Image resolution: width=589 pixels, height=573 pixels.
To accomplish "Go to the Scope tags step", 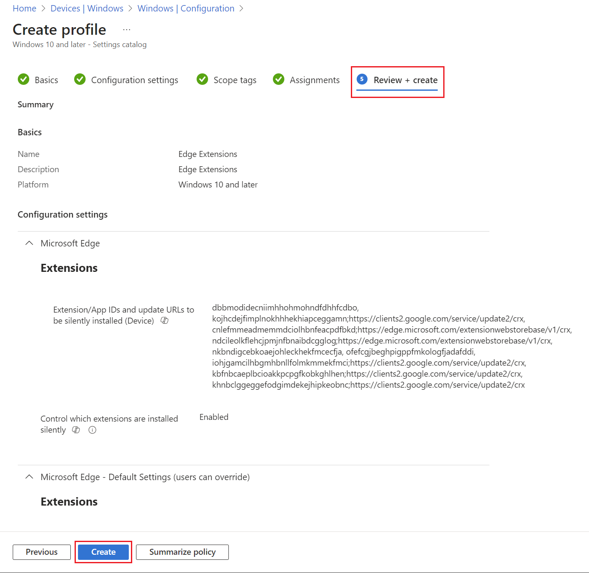I will (x=236, y=80).
